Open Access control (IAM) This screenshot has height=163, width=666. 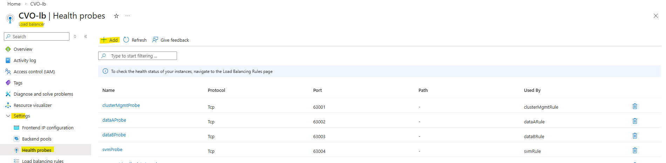[x=34, y=72]
